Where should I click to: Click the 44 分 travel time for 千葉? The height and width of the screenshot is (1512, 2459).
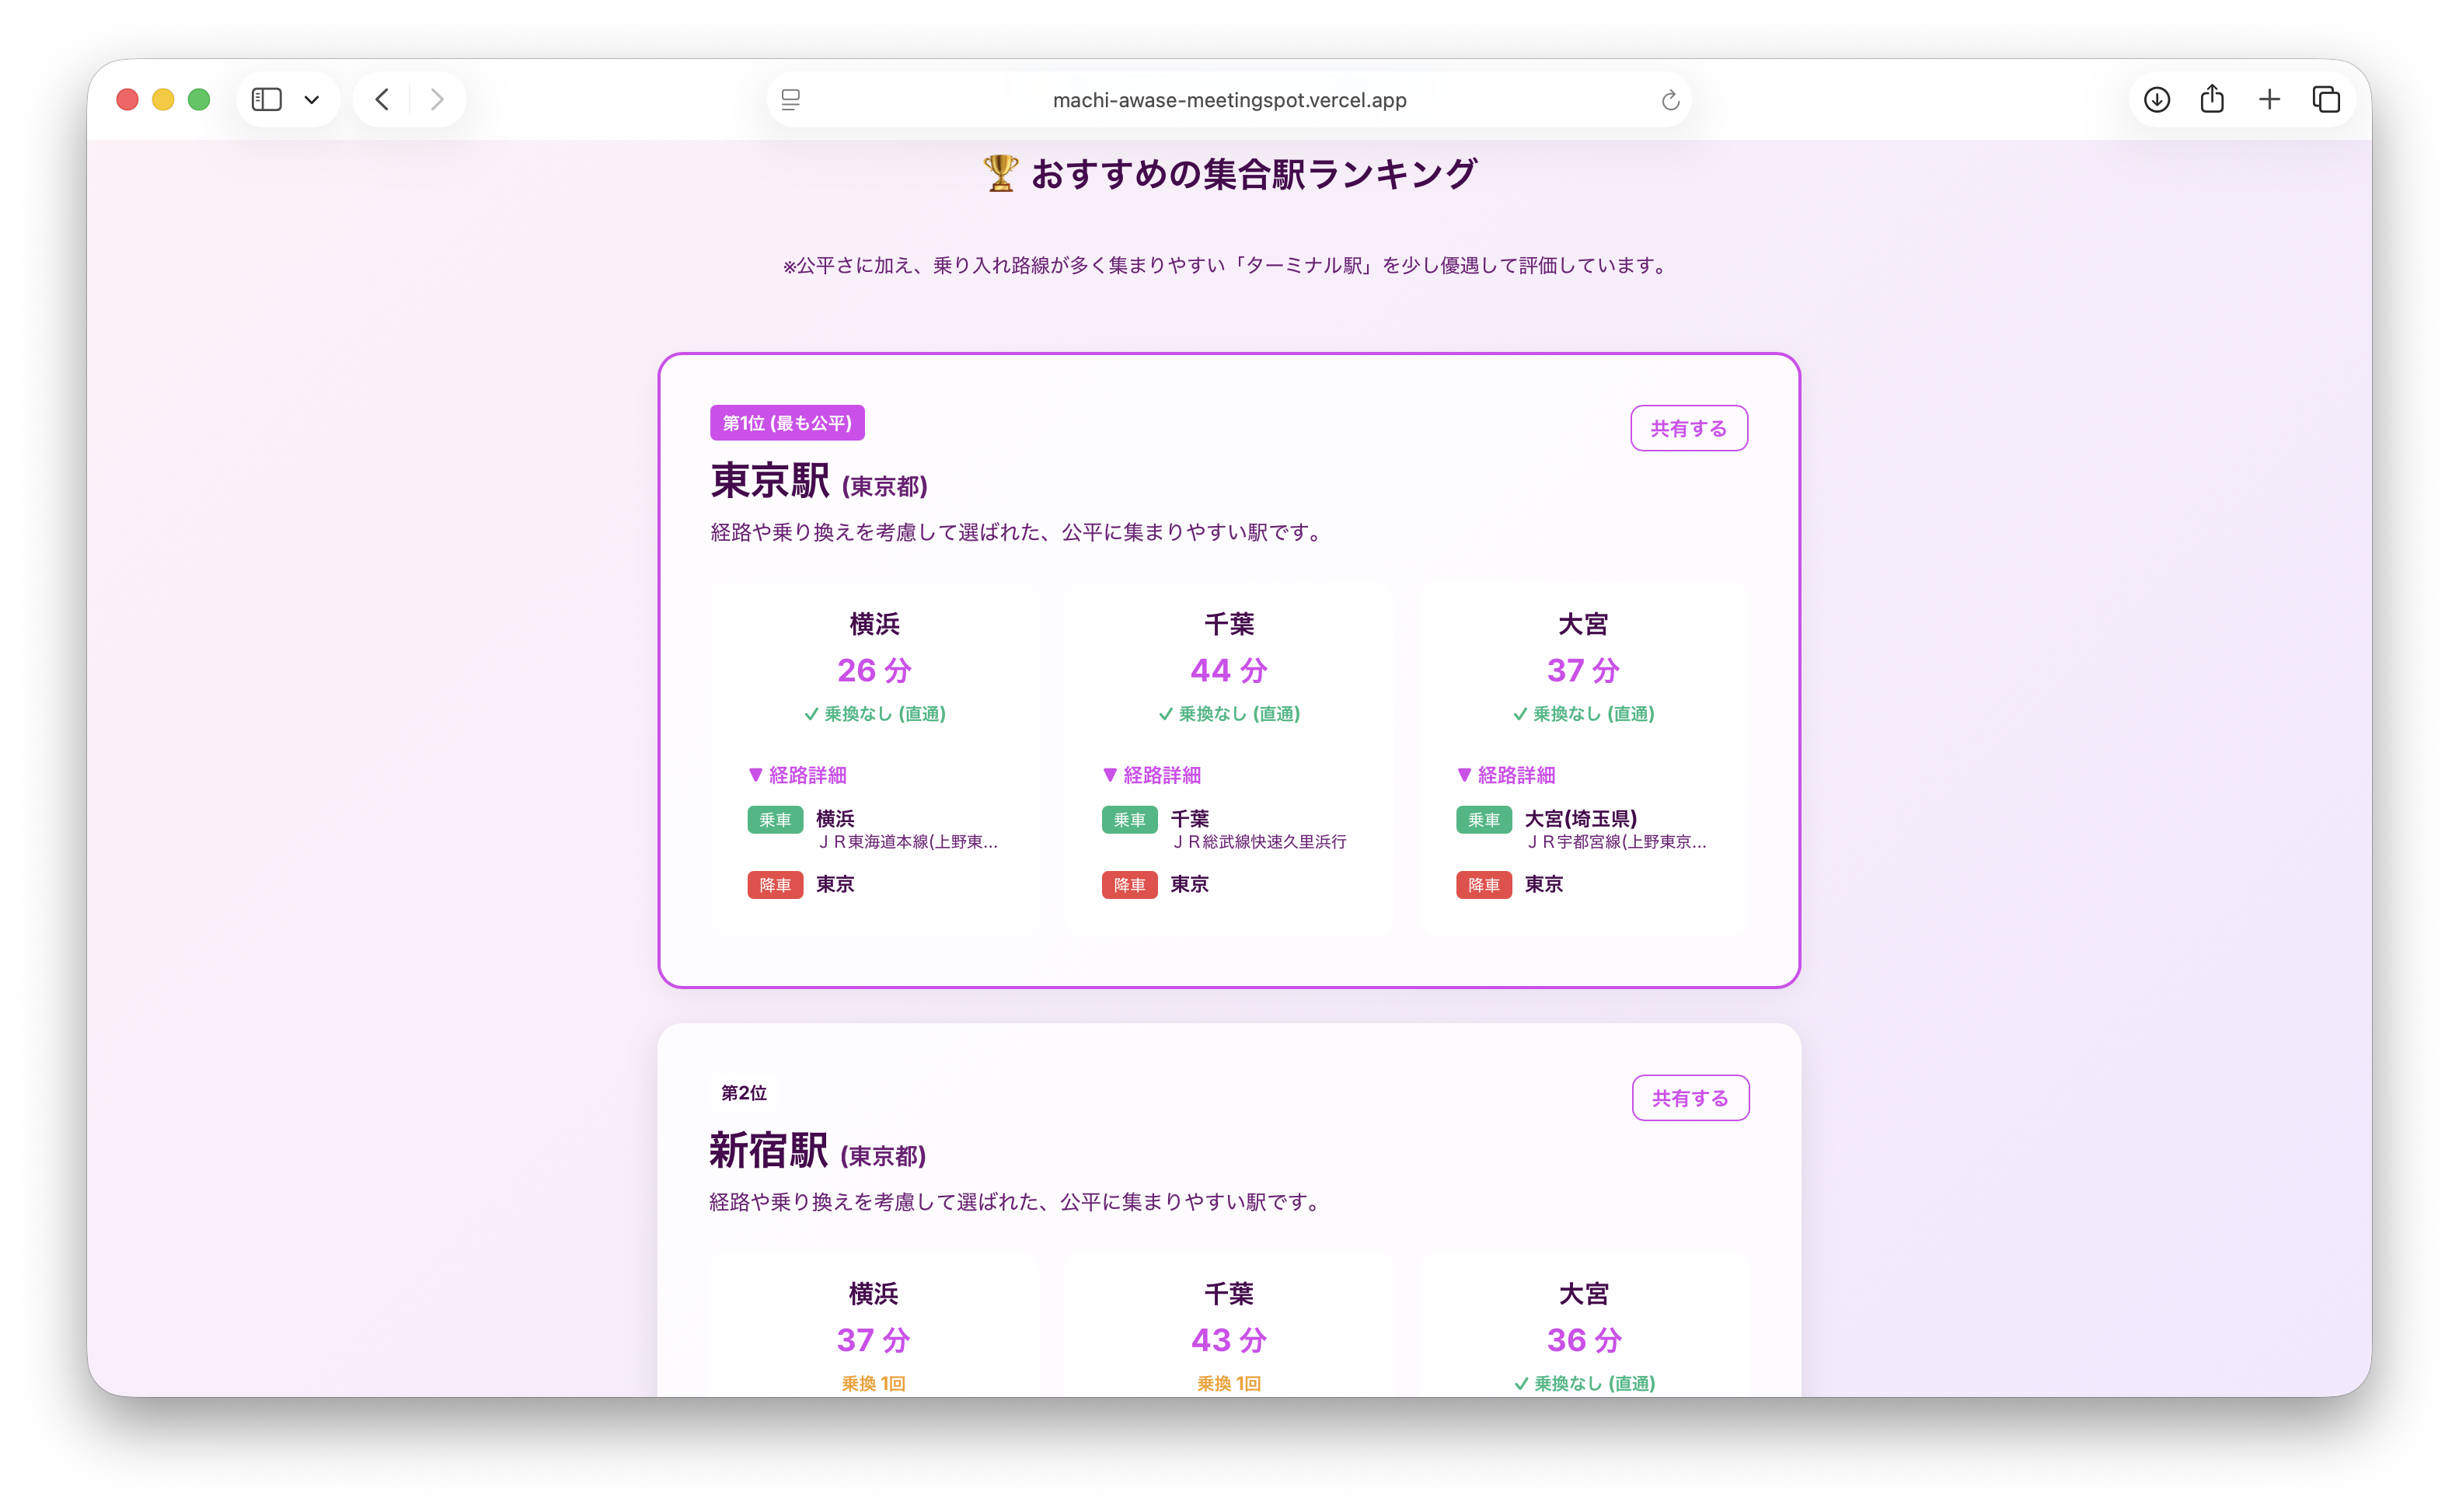click(1229, 670)
